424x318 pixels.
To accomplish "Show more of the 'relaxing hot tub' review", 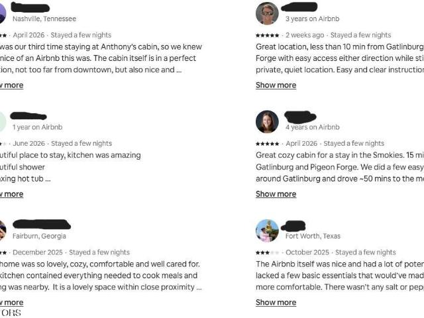I will 12,194.
